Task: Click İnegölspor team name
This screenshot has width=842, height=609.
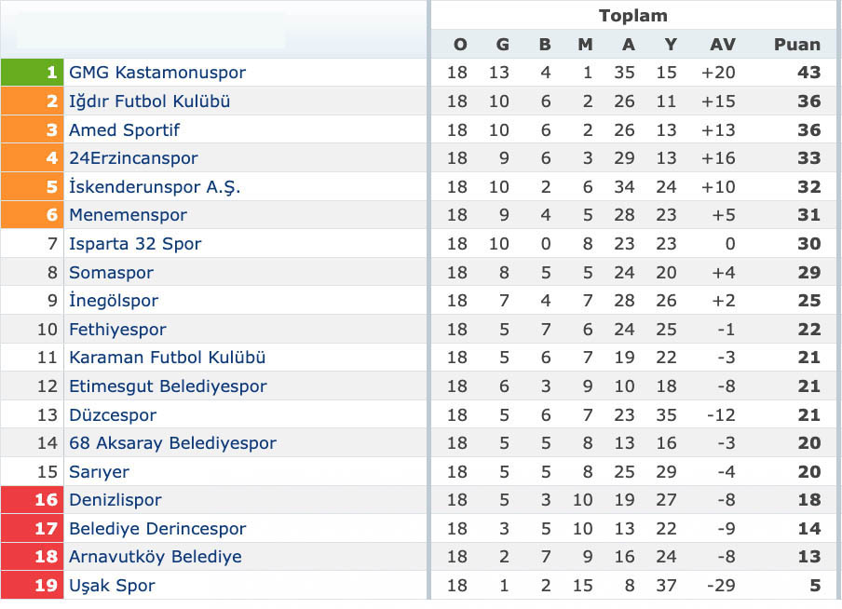Action: click(x=114, y=301)
